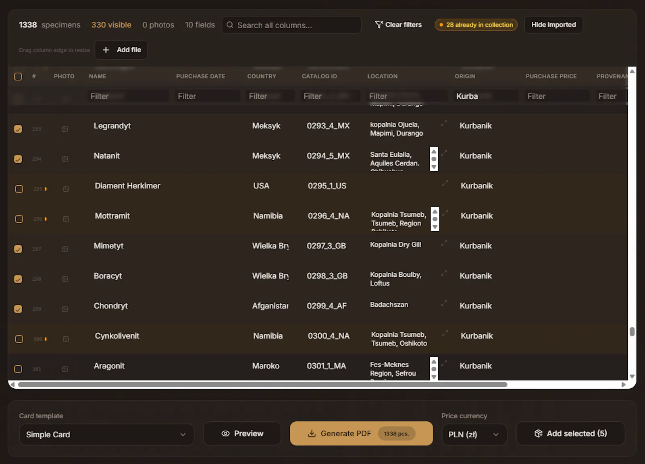Image resolution: width=645 pixels, height=464 pixels.
Task: Sort by the CATALOG ID column header
Action: click(319, 76)
